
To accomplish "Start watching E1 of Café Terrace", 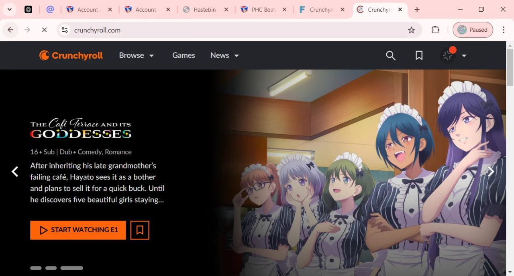I will pos(78,230).
